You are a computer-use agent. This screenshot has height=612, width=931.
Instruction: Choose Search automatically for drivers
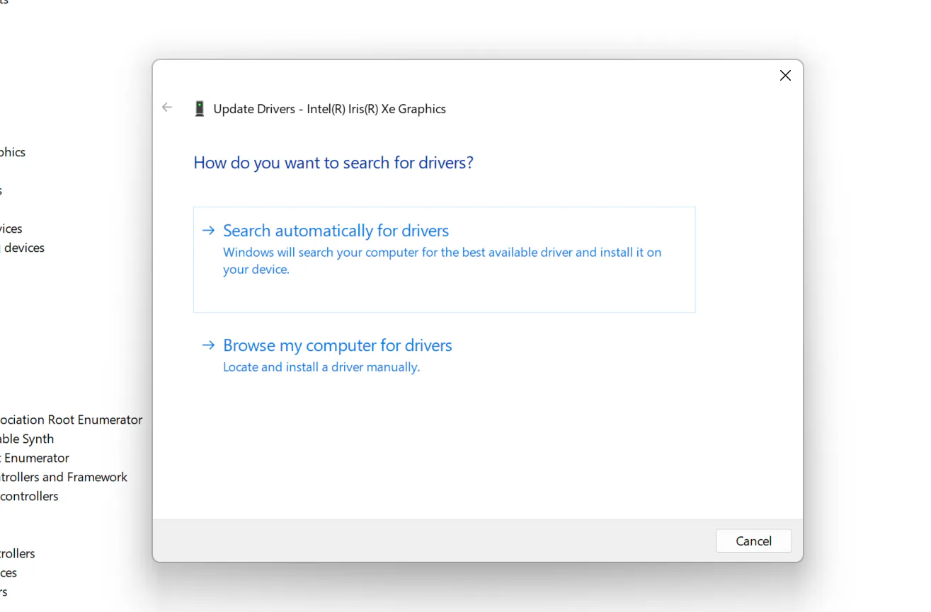[x=444, y=260]
